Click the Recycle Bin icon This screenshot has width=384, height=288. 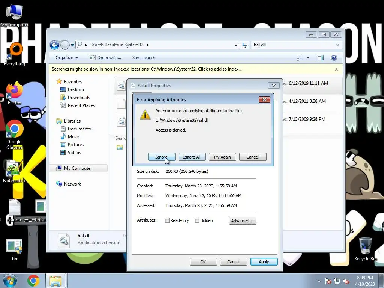[x=366, y=249]
